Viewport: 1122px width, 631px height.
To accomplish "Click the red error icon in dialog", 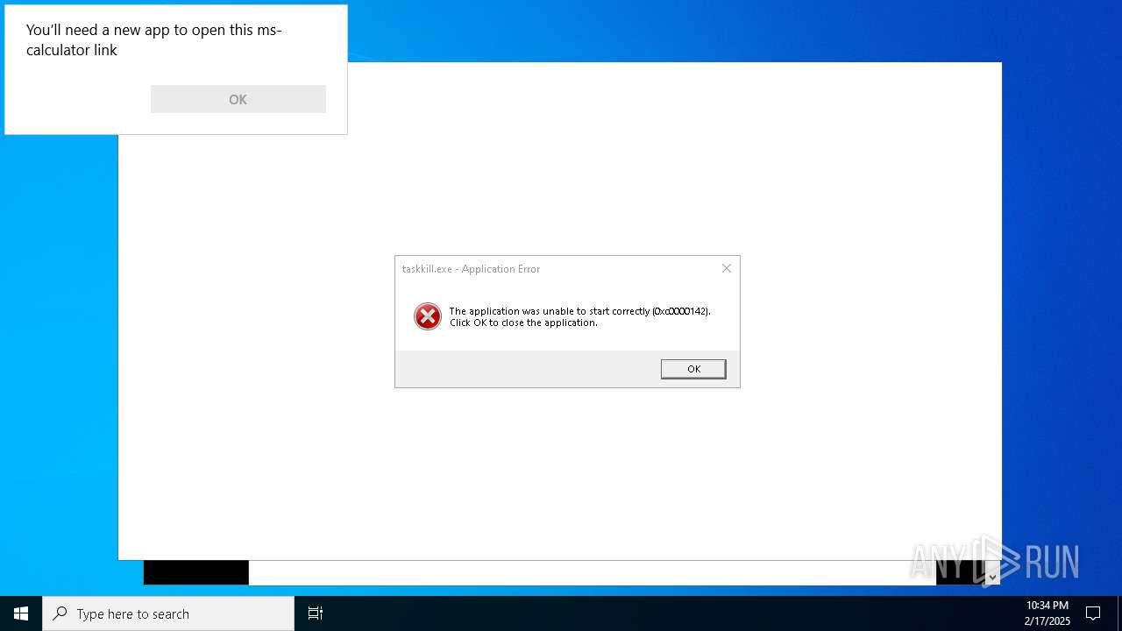I will click(428, 316).
